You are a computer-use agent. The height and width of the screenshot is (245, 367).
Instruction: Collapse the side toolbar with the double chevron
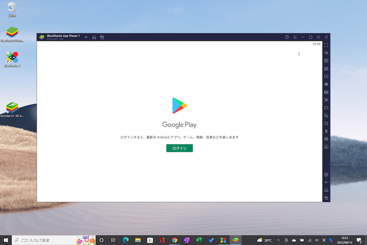tap(326, 37)
